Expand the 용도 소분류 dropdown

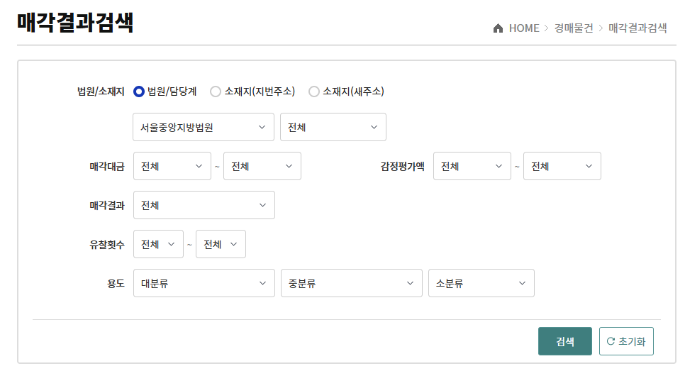point(481,283)
